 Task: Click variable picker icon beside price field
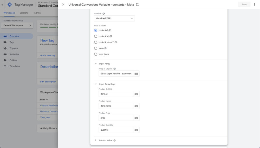tap(136, 118)
